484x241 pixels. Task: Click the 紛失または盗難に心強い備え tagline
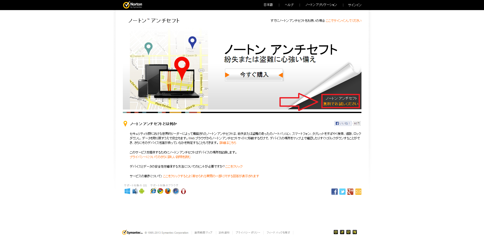pyautogui.click(x=270, y=59)
